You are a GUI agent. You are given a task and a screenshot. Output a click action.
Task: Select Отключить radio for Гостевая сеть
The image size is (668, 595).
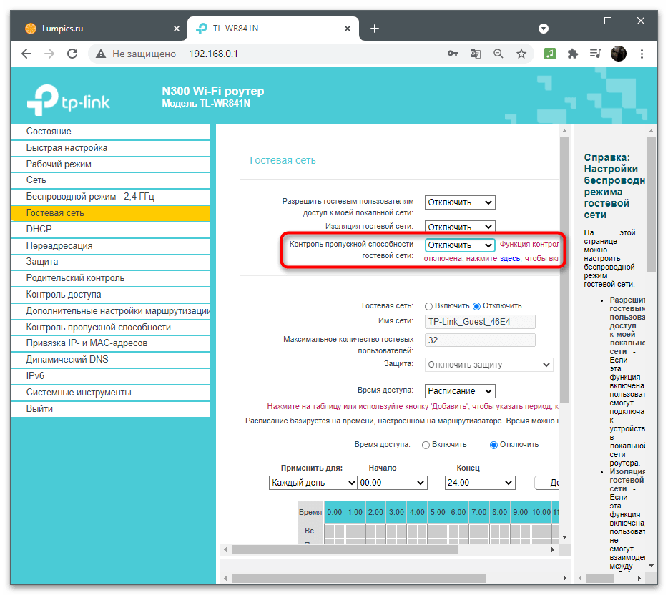477,306
